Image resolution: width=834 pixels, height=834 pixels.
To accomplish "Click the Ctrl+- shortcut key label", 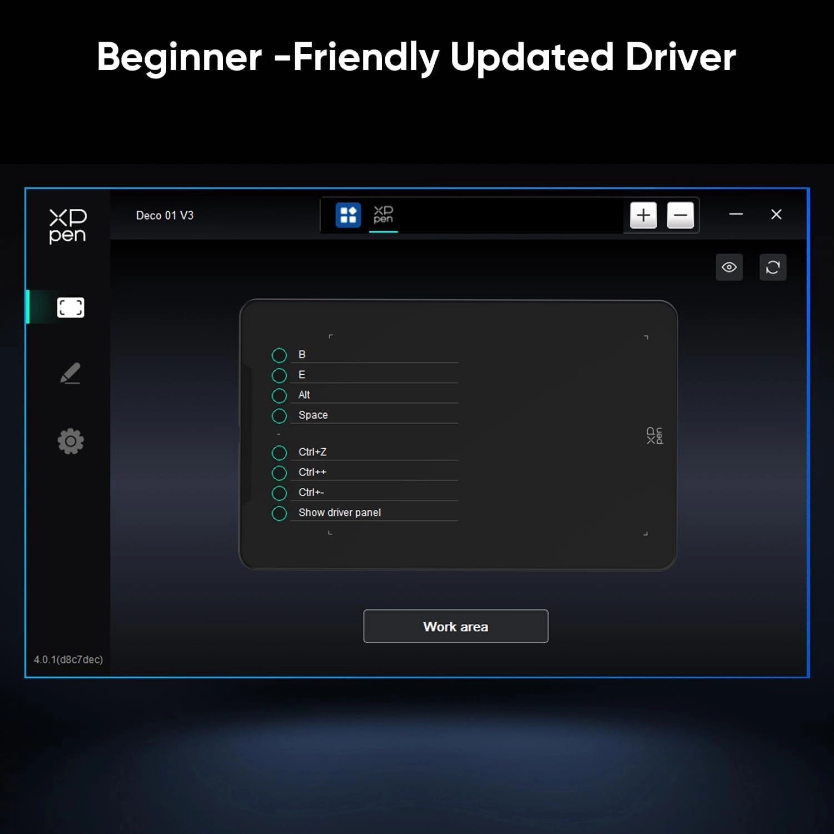I will (x=311, y=492).
